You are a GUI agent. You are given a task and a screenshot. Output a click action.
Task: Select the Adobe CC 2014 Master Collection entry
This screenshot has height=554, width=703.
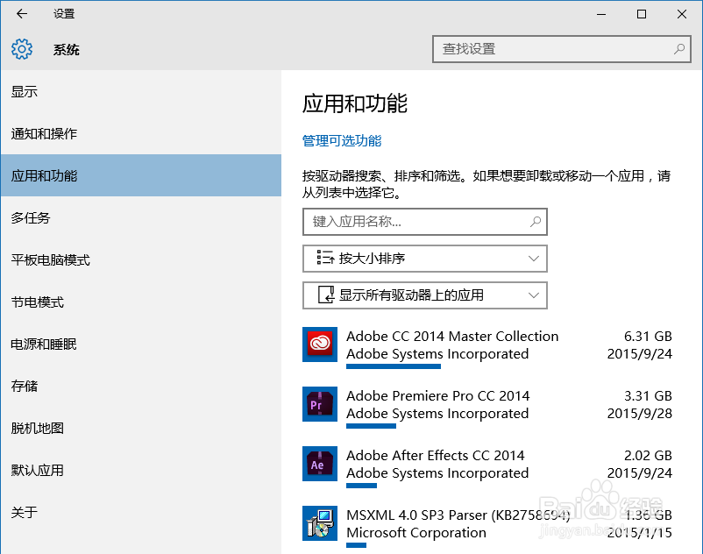(487, 347)
